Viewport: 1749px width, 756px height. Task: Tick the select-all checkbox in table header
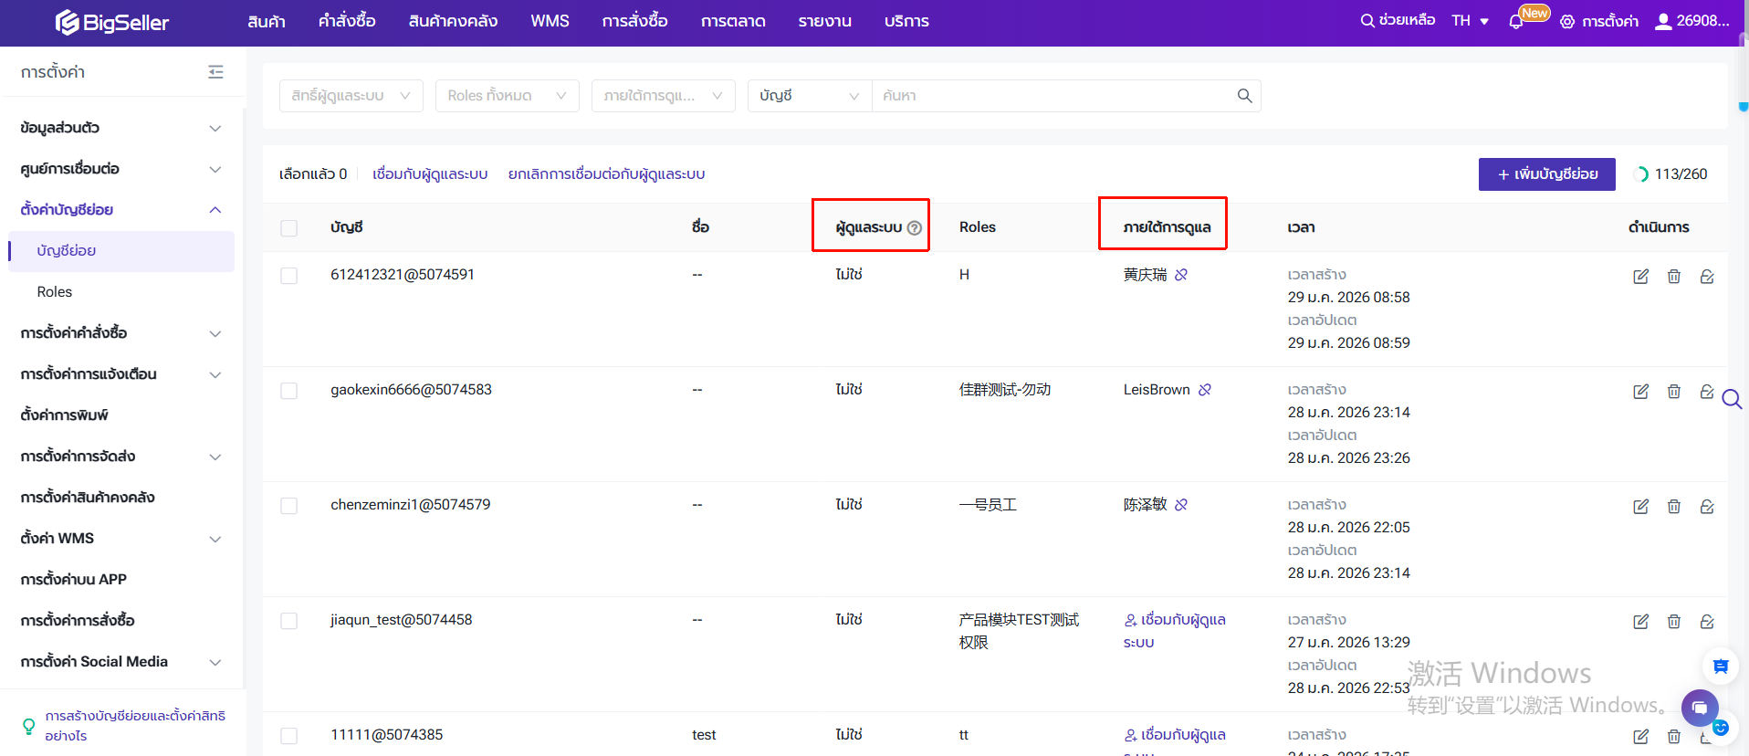click(289, 228)
